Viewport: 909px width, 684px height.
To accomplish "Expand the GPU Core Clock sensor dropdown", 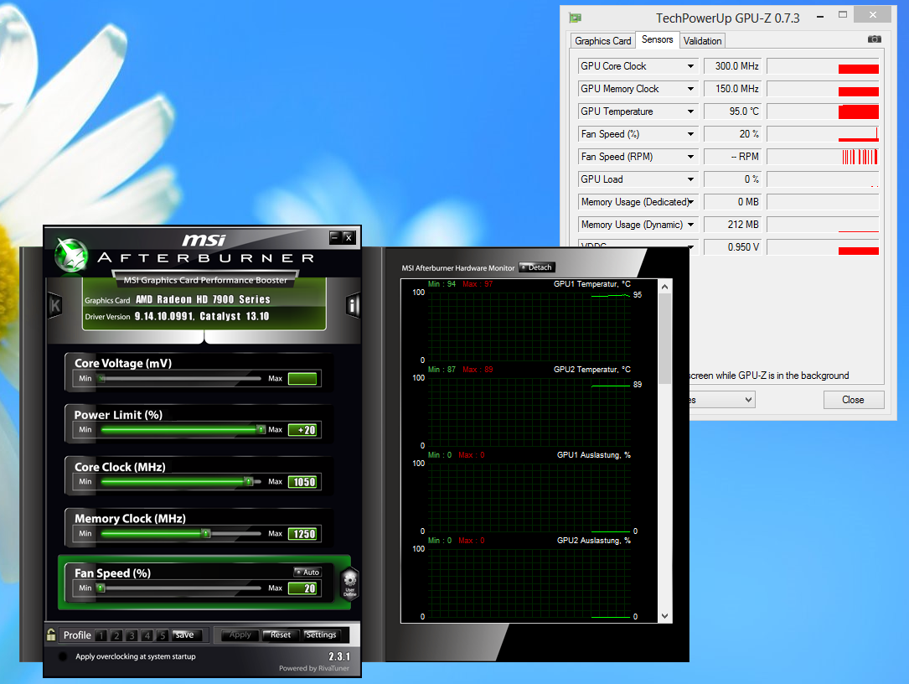I will point(690,66).
